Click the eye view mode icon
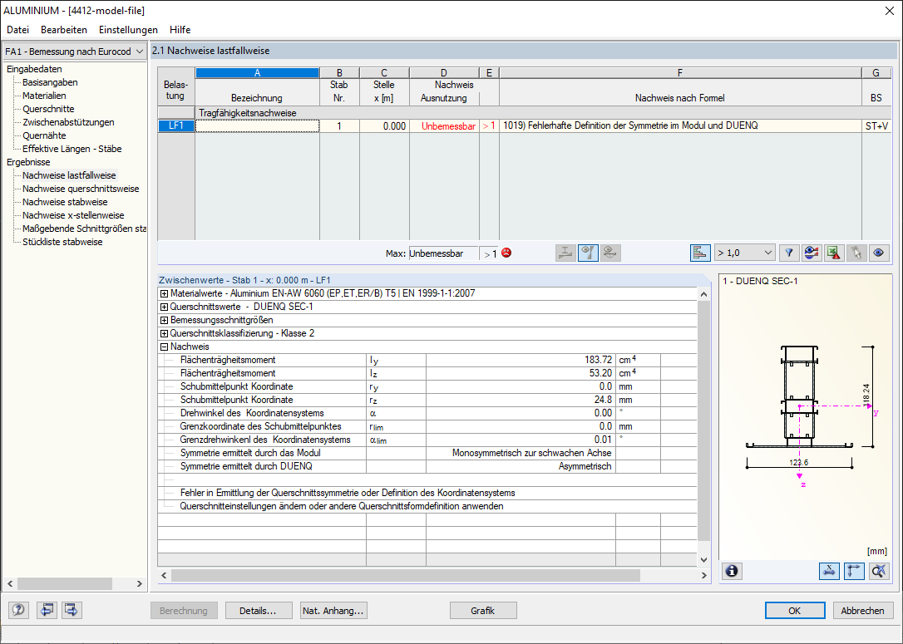The image size is (903, 644). [x=879, y=253]
